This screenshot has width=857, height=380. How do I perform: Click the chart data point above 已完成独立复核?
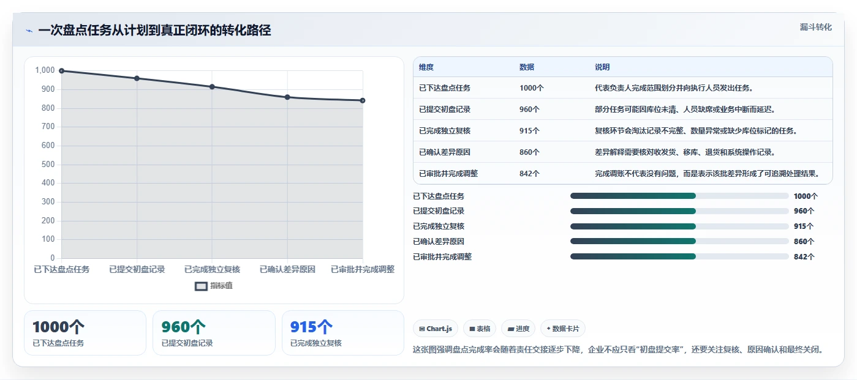click(x=212, y=87)
